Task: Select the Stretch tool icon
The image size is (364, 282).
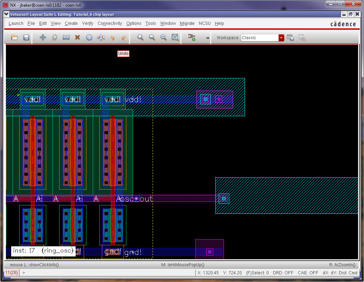Action: (66, 37)
